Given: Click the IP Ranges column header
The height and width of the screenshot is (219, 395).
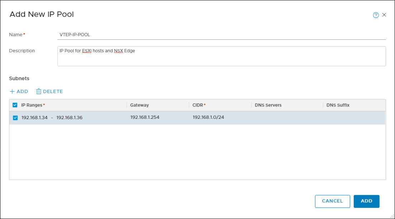Looking at the screenshot, I should coord(32,105).
